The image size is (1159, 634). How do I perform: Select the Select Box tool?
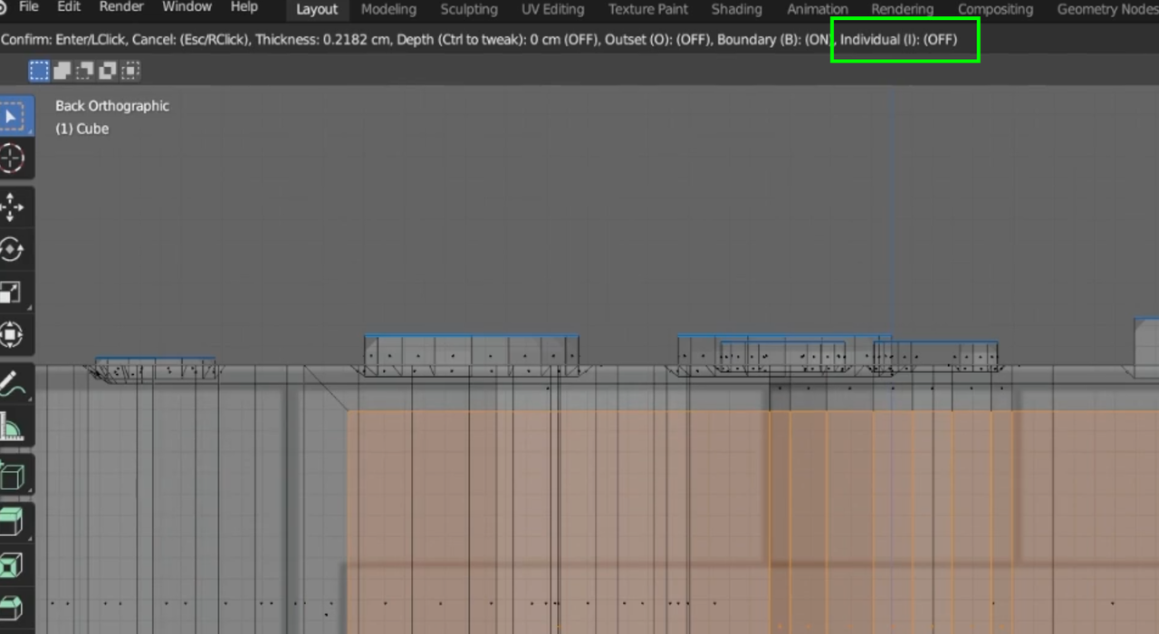pyautogui.click(x=13, y=116)
